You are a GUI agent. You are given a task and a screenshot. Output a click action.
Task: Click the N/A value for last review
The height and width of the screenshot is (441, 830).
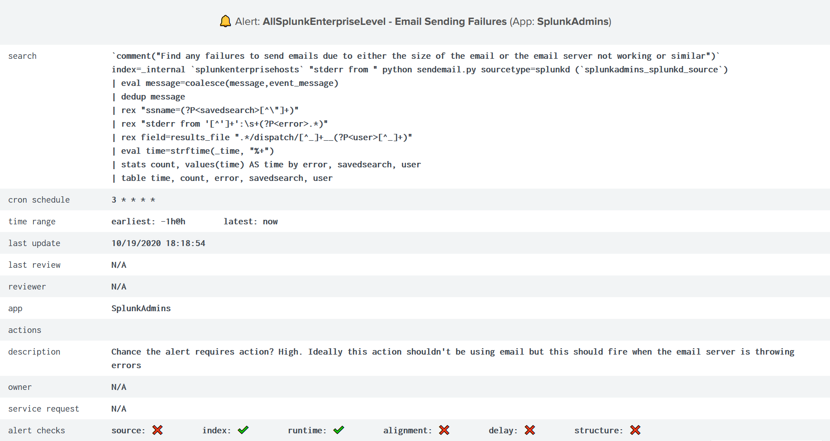119,265
